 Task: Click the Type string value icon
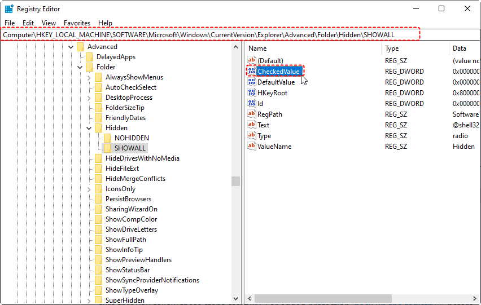pyautogui.click(x=252, y=135)
